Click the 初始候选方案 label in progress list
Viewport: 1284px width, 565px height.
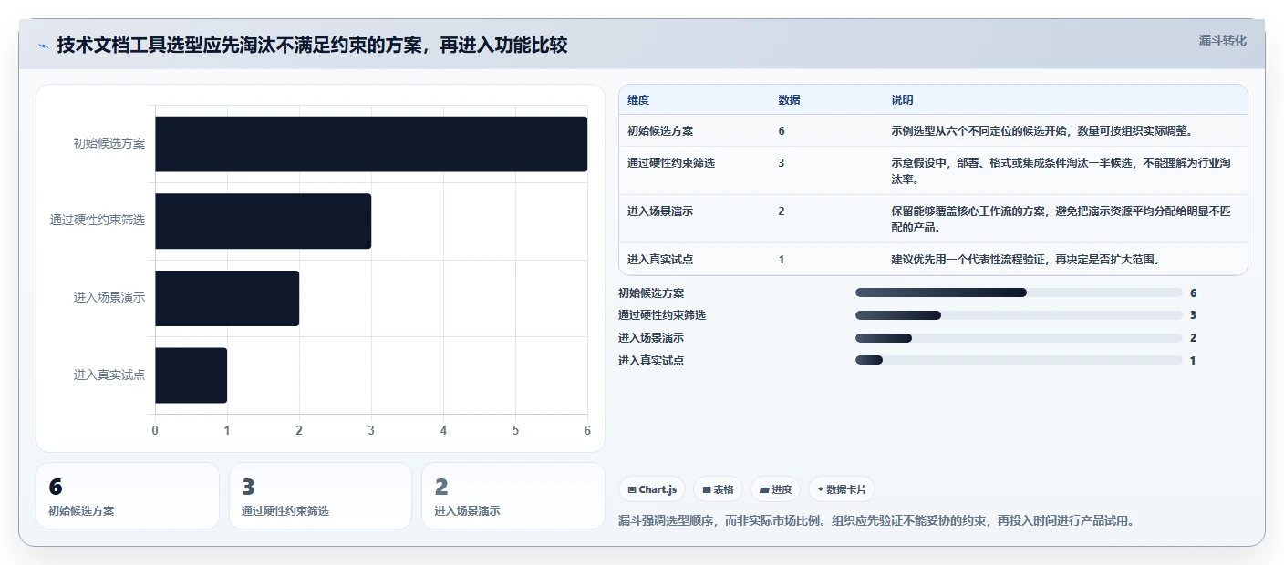[651, 293]
